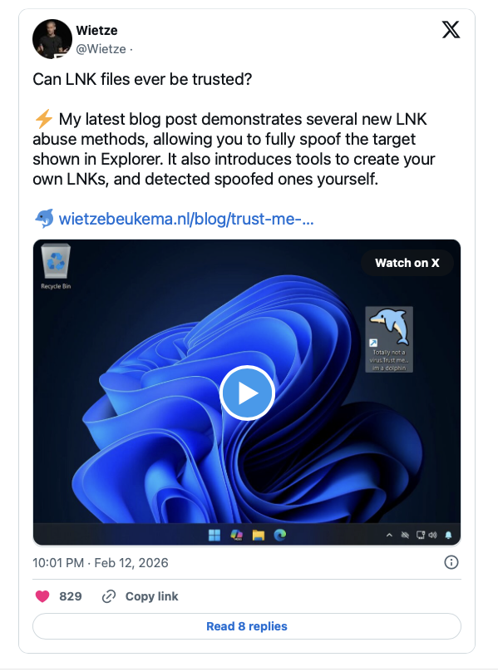This screenshot has width=498, height=672.
Task: Select the dolphin shortcut desktop icon
Action: pos(389,339)
